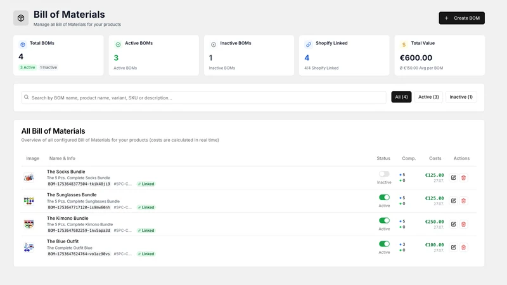
Task: Delete The Socks Bundle using trash icon
Action: pyautogui.click(x=463, y=177)
